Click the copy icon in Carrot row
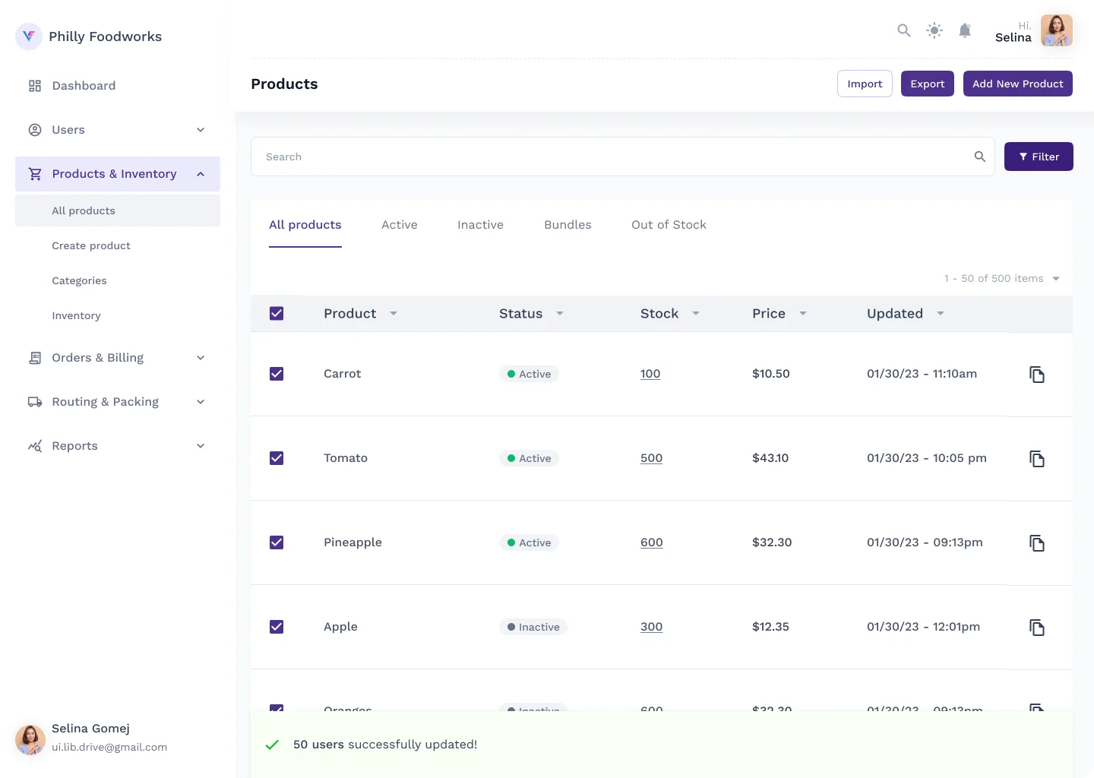Viewport: 1094px width, 778px height. coord(1037,375)
